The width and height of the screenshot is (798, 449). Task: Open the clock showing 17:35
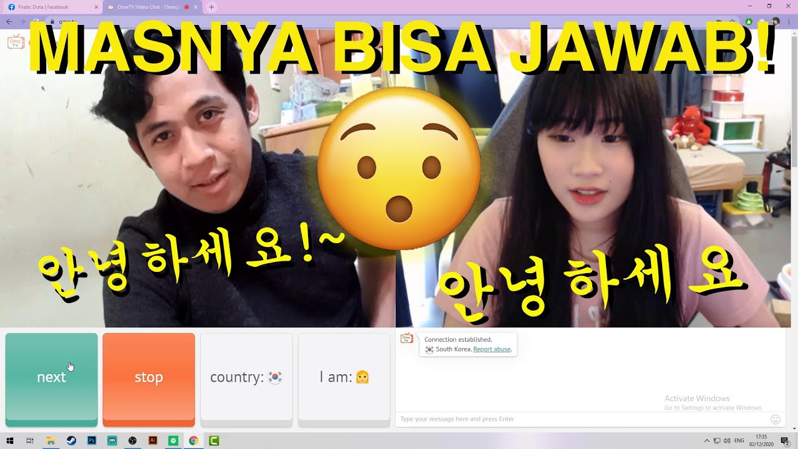click(x=761, y=440)
